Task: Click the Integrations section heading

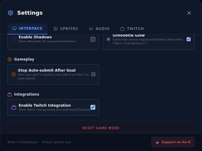Action: pos(26,94)
